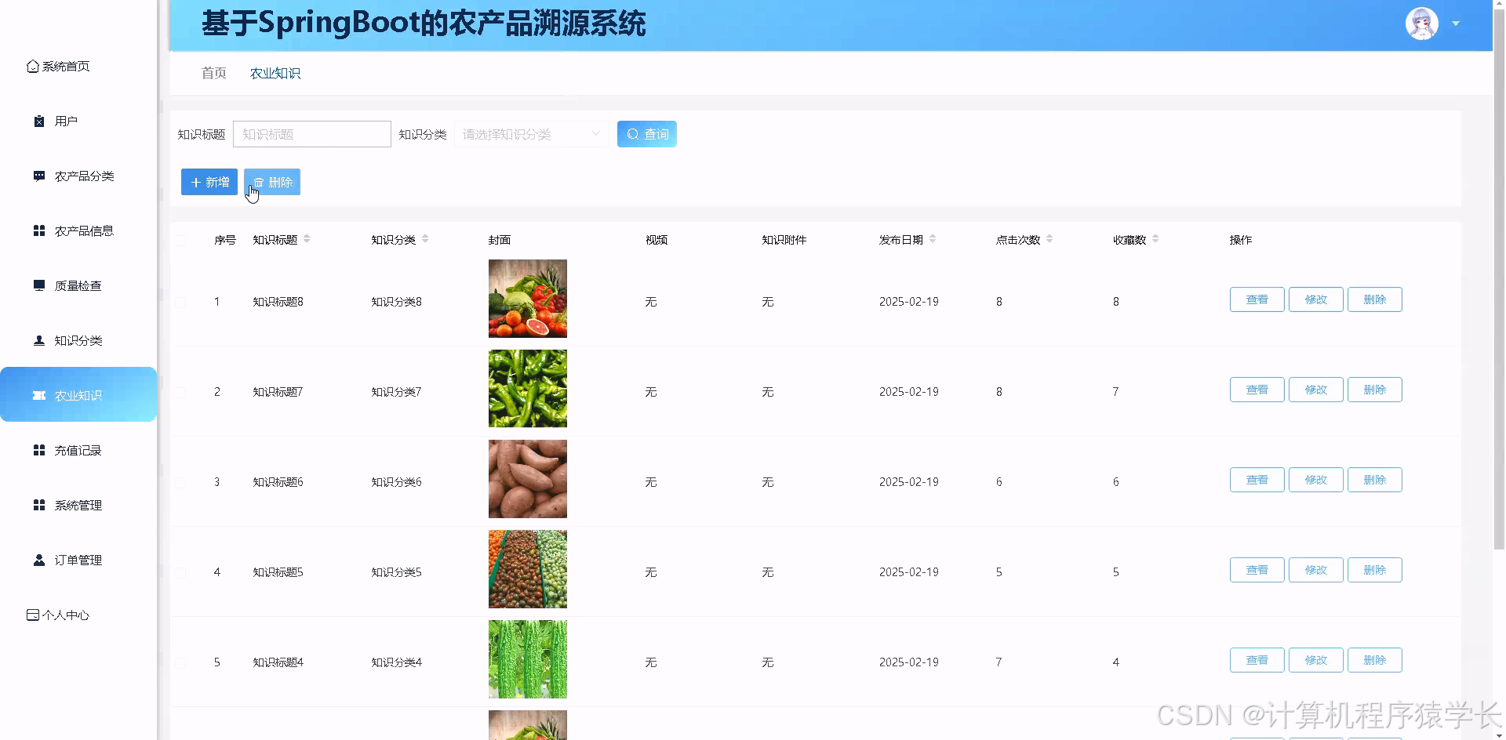The height and width of the screenshot is (740, 1506).
Task: Switch to the 首页 tab
Action: (x=213, y=72)
